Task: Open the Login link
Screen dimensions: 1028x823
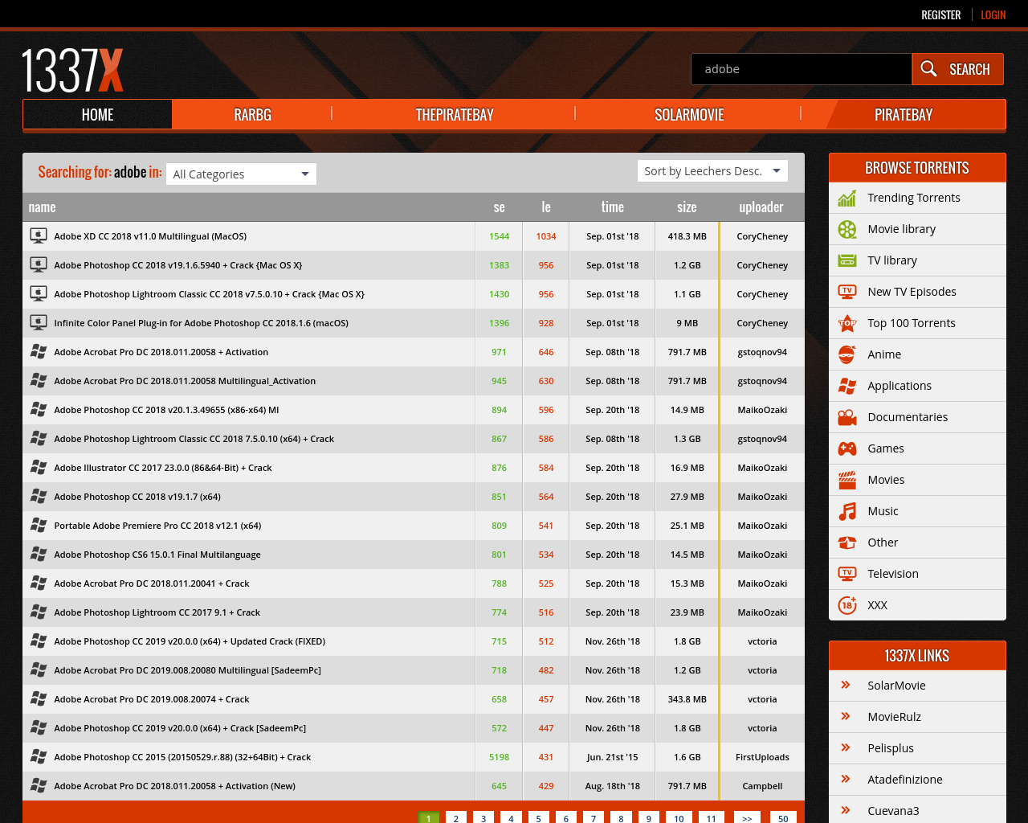Action: click(x=993, y=15)
